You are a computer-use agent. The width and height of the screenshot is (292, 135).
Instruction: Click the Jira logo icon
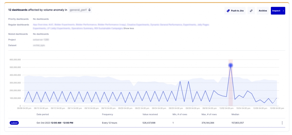pyautogui.click(x=228, y=11)
